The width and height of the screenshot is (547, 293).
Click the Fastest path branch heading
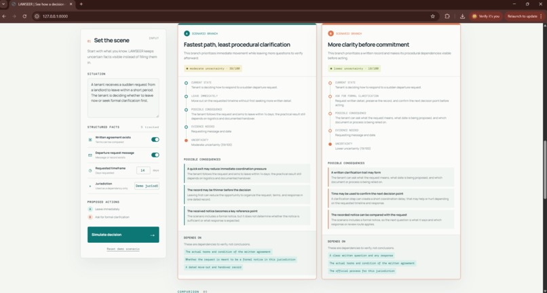click(x=237, y=45)
